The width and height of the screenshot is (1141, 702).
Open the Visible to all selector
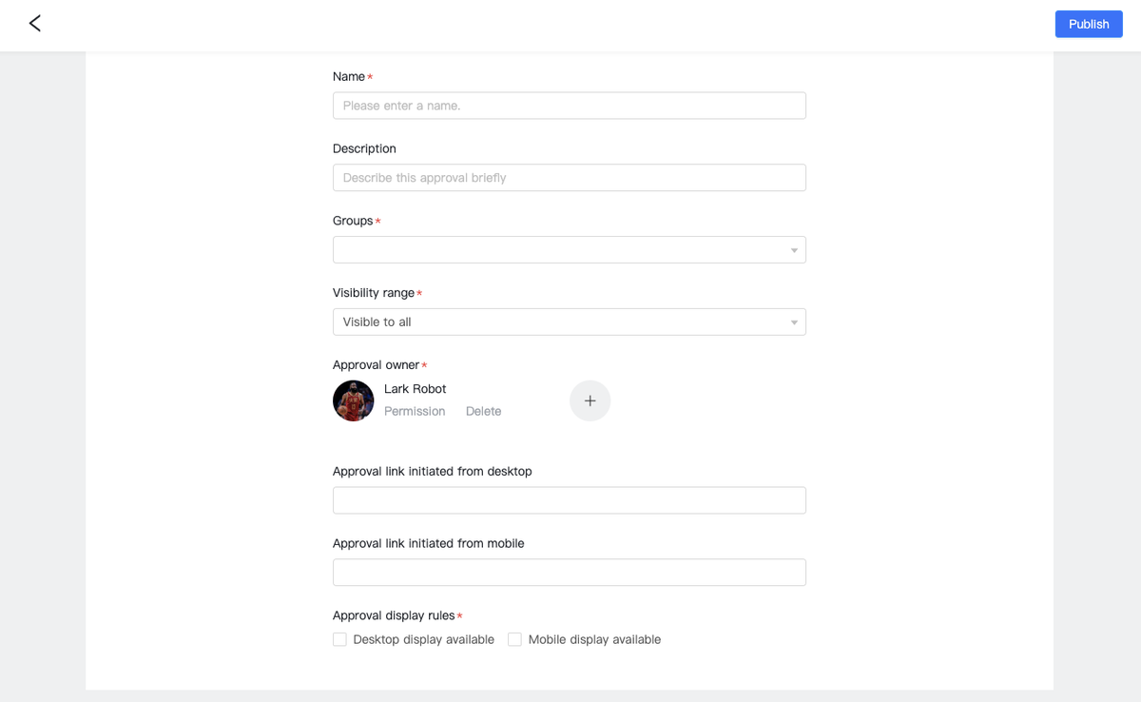569,322
